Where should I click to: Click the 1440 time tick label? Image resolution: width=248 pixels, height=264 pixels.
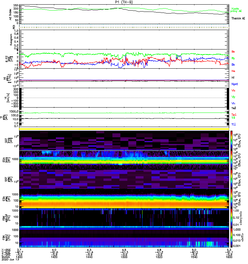coord(89,257)
